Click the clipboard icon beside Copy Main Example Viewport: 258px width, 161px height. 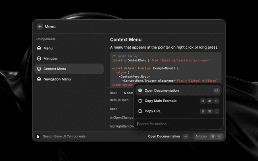[140, 101]
